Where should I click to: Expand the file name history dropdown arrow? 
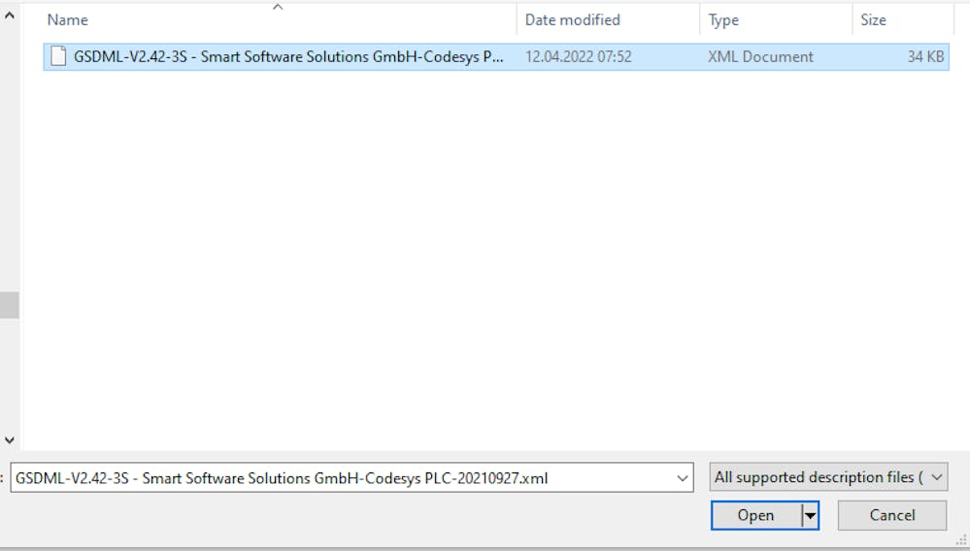(x=683, y=478)
